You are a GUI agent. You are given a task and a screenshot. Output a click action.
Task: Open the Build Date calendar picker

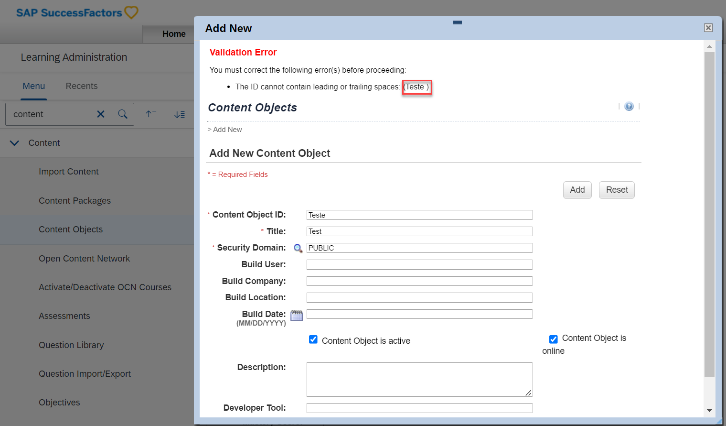297,315
